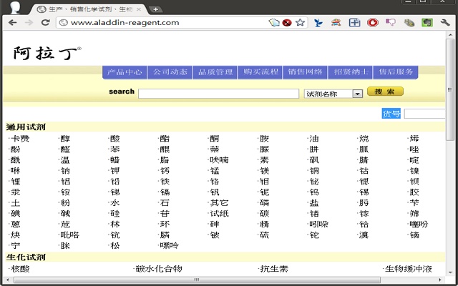The width and height of the screenshot is (458, 286).
Task: Click the horizontal scrollbar left arrow
Action: (x=8, y=280)
